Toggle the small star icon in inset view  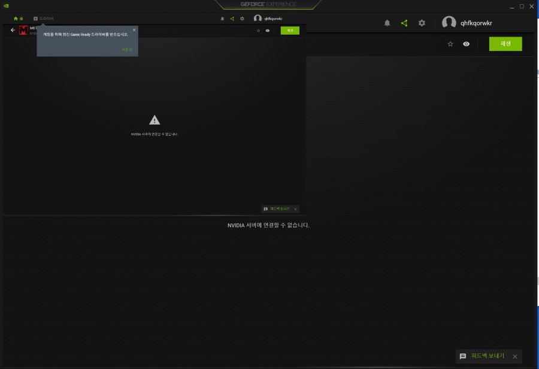(x=259, y=31)
